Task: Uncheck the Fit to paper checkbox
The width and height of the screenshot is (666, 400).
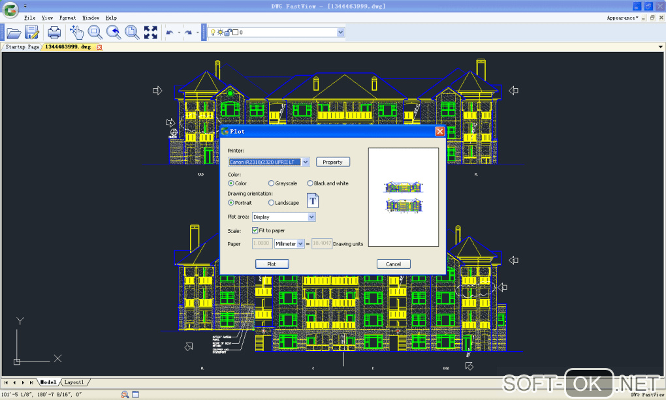Action: point(255,230)
